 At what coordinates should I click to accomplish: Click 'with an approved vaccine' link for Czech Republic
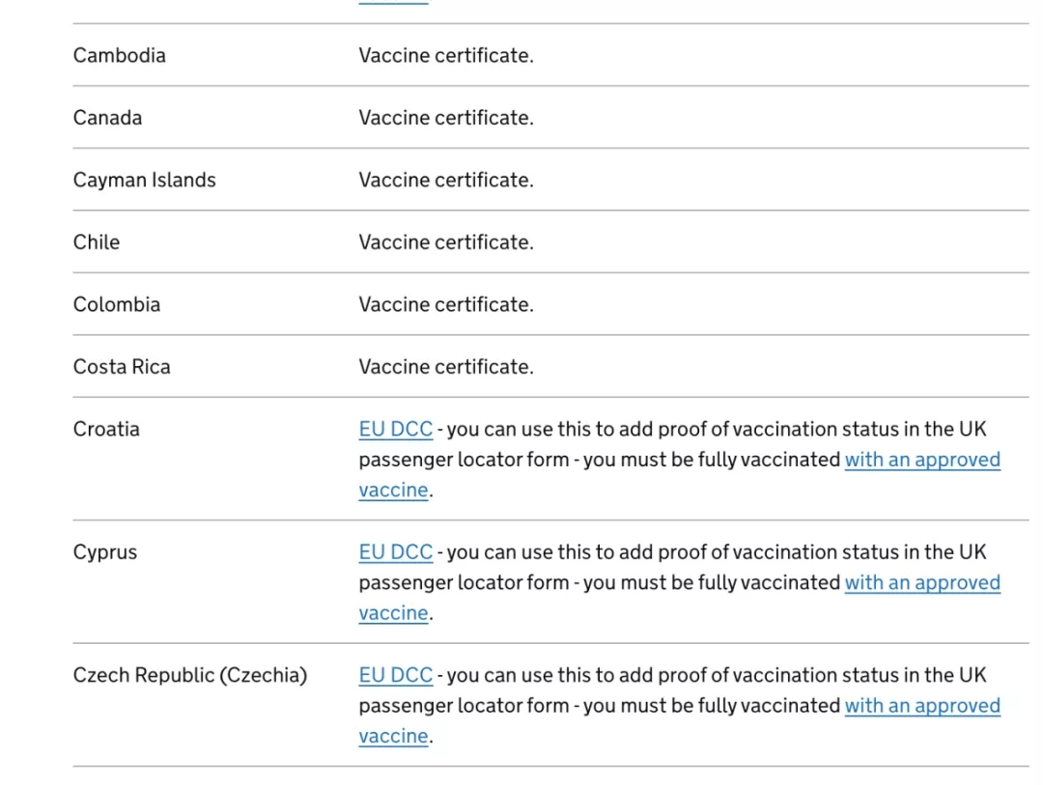click(x=921, y=705)
